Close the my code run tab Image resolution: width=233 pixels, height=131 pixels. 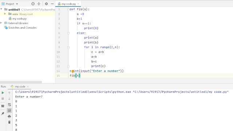click(x=28, y=87)
